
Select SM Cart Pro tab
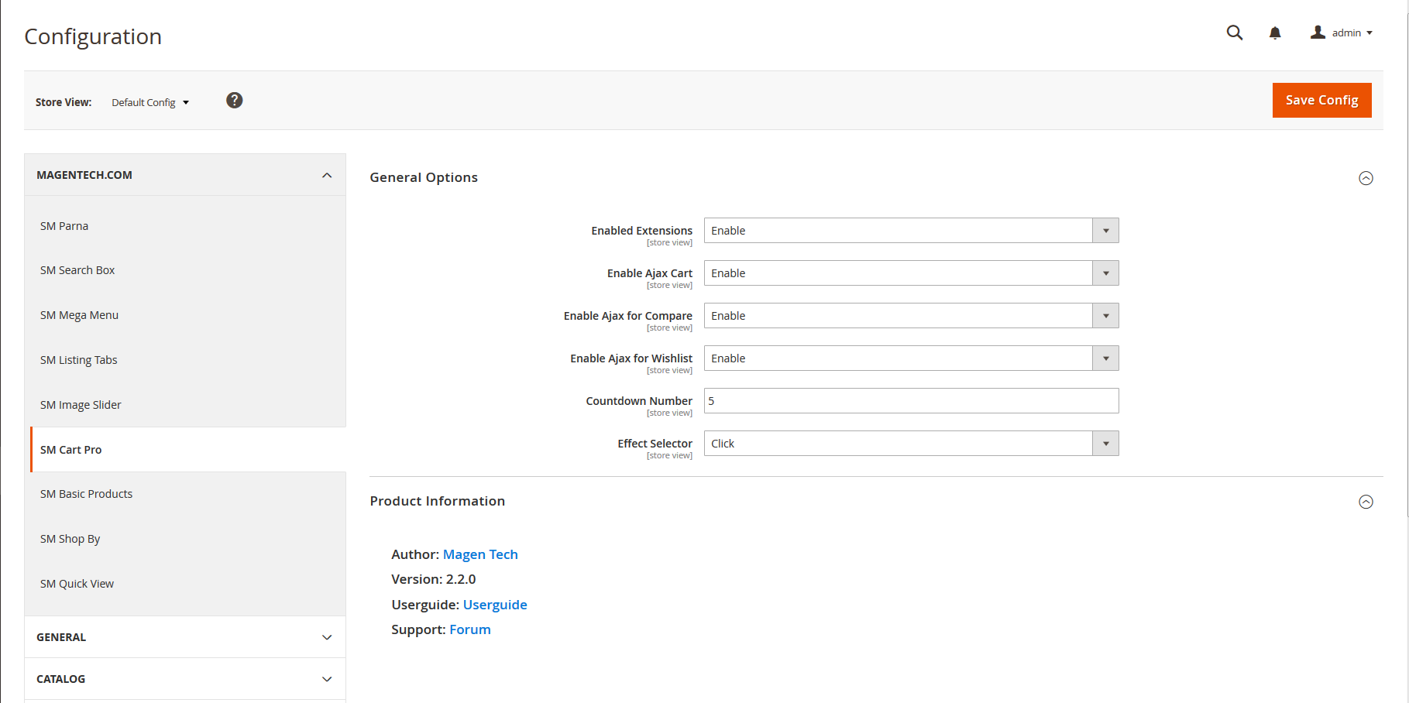click(187, 450)
